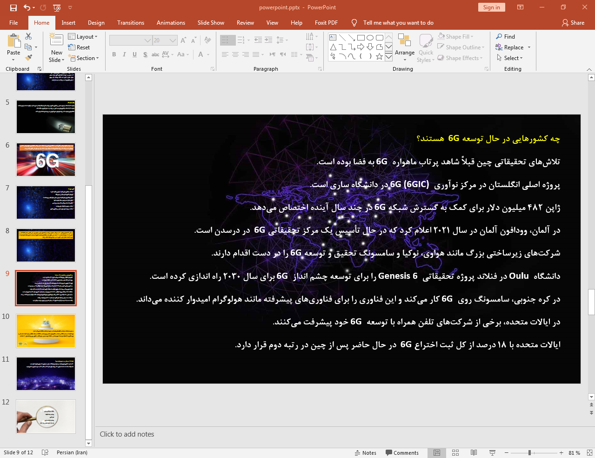The width and height of the screenshot is (595, 458).
Task: Open the Select dropdown
Action: [x=510, y=58]
